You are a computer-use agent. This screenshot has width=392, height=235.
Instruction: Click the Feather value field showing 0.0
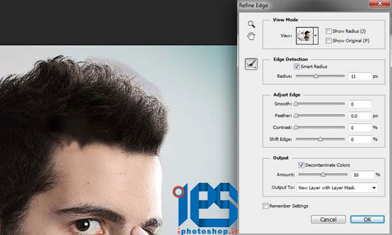pos(360,116)
